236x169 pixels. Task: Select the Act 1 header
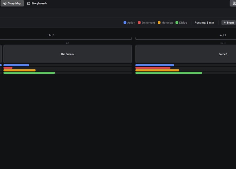pos(52,35)
